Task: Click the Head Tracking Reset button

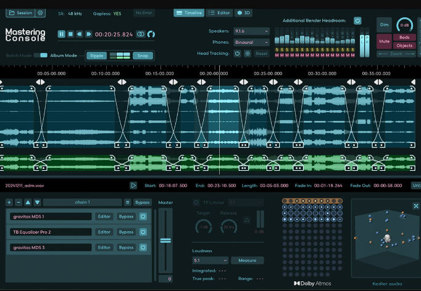Action: [x=261, y=54]
